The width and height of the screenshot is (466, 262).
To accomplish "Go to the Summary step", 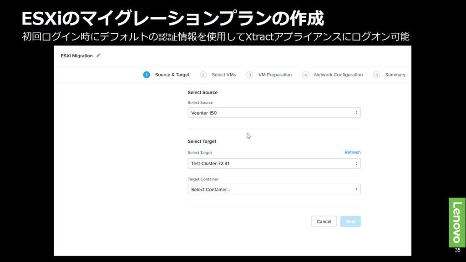I will click(395, 75).
